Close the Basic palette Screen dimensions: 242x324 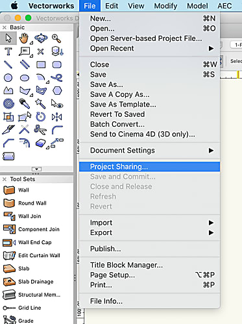point(5,27)
